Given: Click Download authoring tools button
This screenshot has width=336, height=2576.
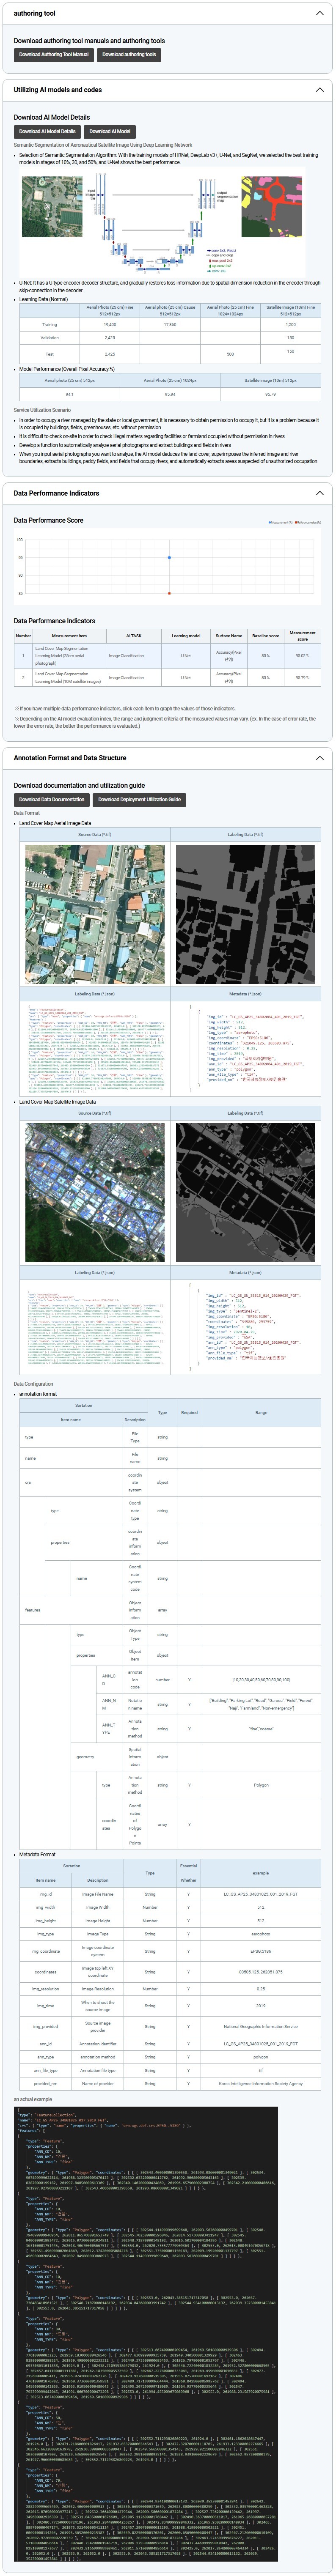Looking at the screenshot, I should [129, 55].
